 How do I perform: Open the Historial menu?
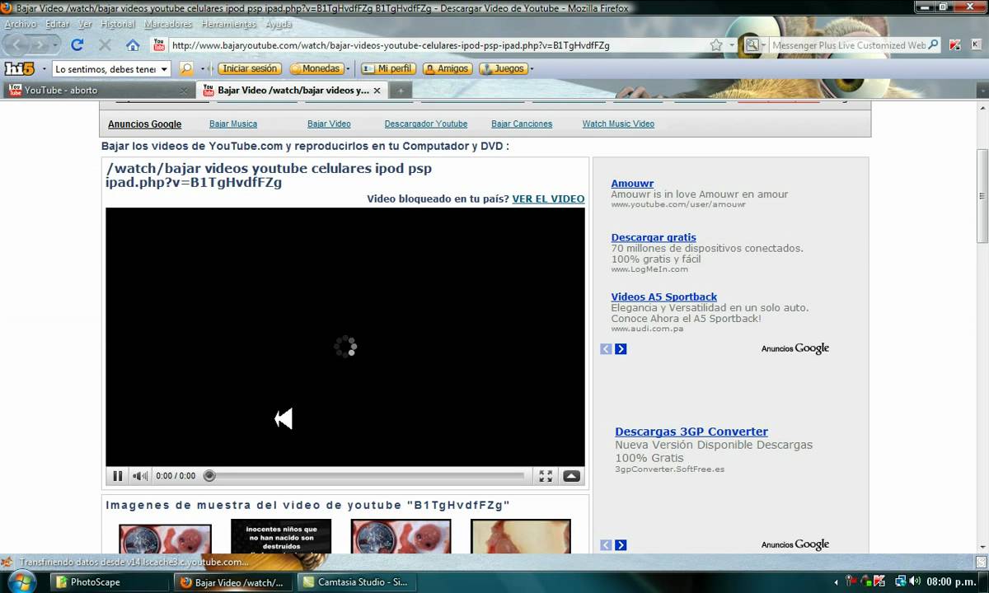point(118,24)
